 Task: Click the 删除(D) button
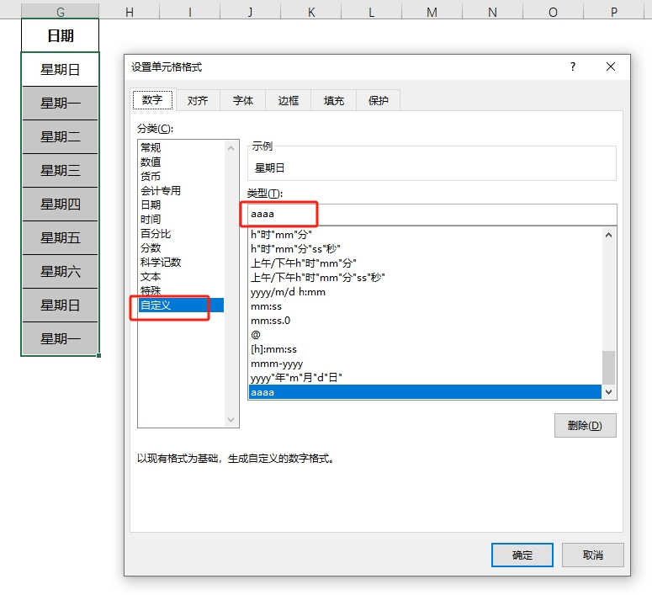click(585, 425)
